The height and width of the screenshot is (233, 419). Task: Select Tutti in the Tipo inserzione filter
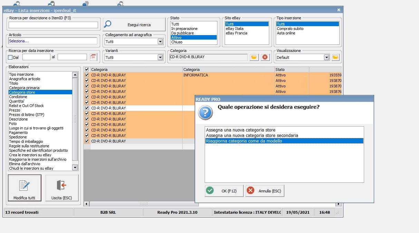click(308, 24)
